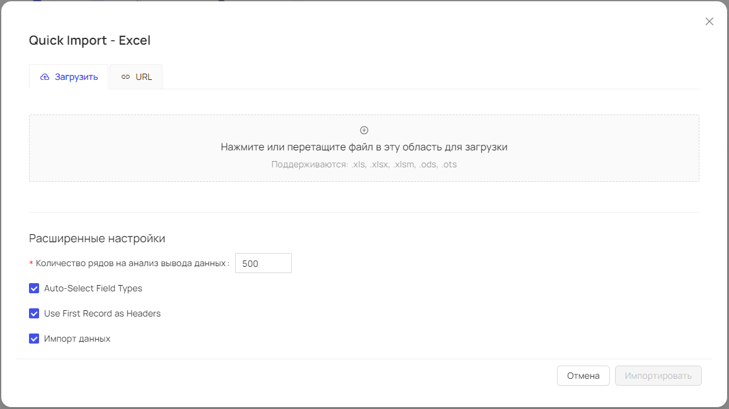
Task: Switch to the Загрузить tab
Action: [69, 77]
